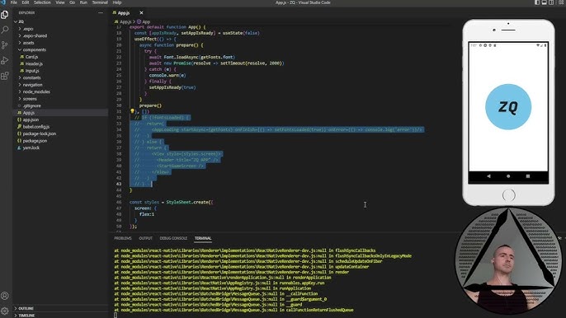Open the Run menu
566x318 pixels.
pyautogui.click(x=83, y=2)
